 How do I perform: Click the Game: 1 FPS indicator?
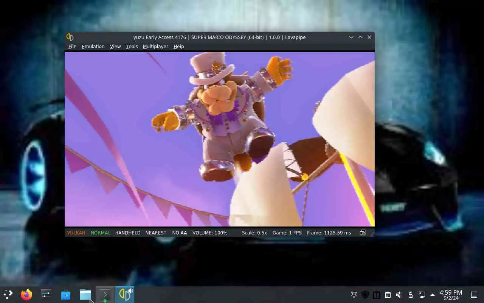287,233
